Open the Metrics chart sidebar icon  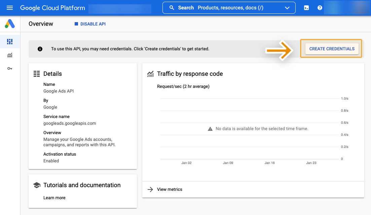[10, 55]
